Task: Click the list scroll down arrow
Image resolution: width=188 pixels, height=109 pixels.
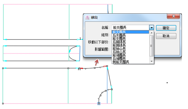Action: point(152,61)
